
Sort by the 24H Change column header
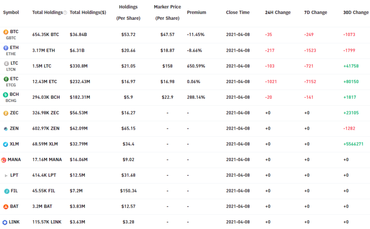coord(278,12)
